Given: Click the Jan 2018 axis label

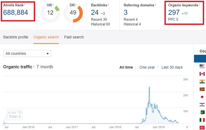Looking at the screenshot, I should pyautogui.click(x=115, y=127).
